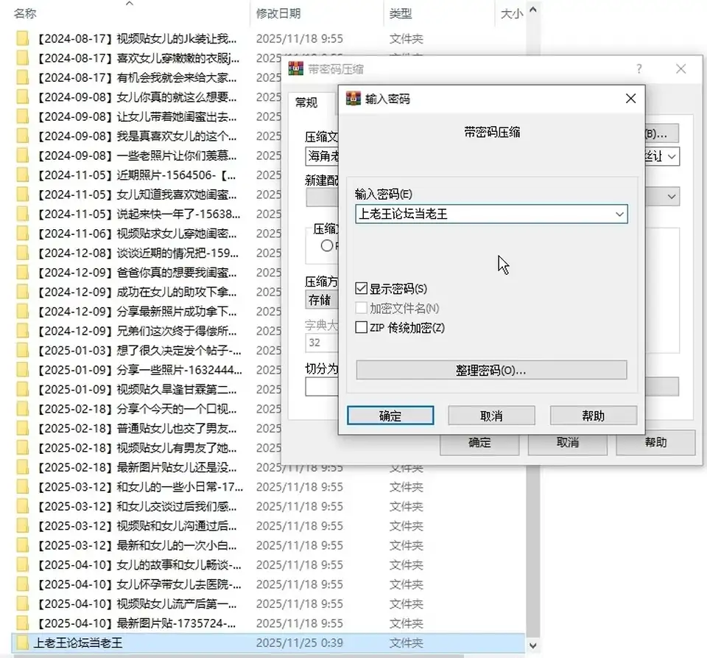This screenshot has width=707, height=658.
Task: Close the 输入密码 dialog with X
Action: point(631,98)
